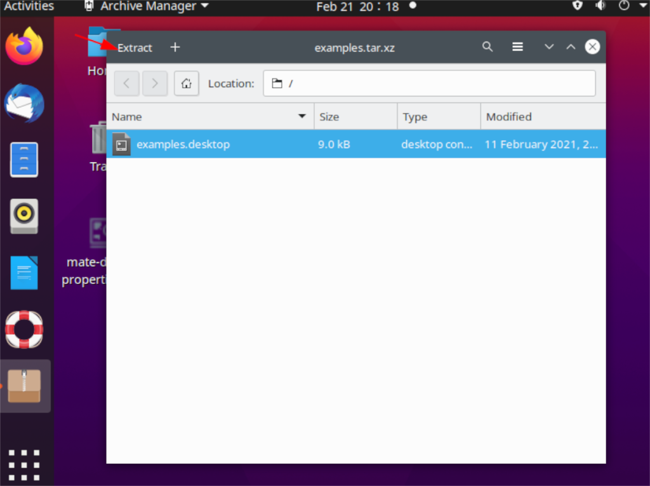Click the highlighted Archive Manager dock icon
This screenshot has height=486, width=650.
click(x=25, y=385)
